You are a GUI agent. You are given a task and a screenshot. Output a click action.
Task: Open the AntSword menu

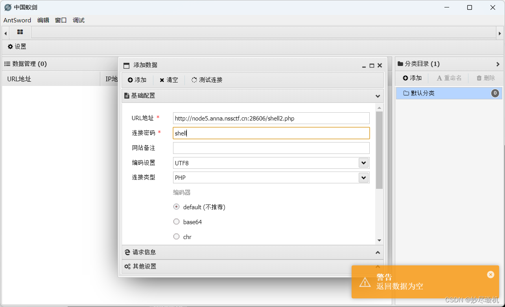point(17,20)
